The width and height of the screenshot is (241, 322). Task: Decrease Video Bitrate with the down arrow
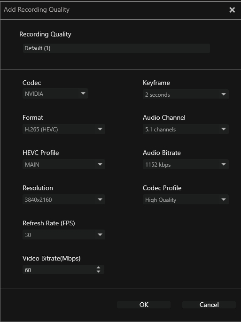[x=98, y=271]
